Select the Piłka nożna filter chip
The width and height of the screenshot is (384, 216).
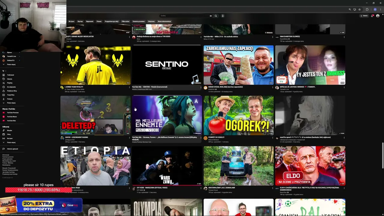tap(125, 22)
